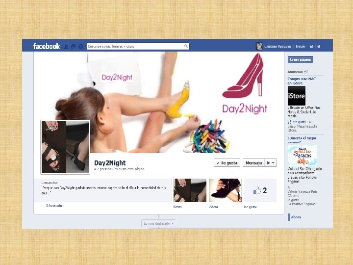This screenshot has width=353, height=265.
Task: Click Me gusta under iStore ad
Action: (x=299, y=122)
